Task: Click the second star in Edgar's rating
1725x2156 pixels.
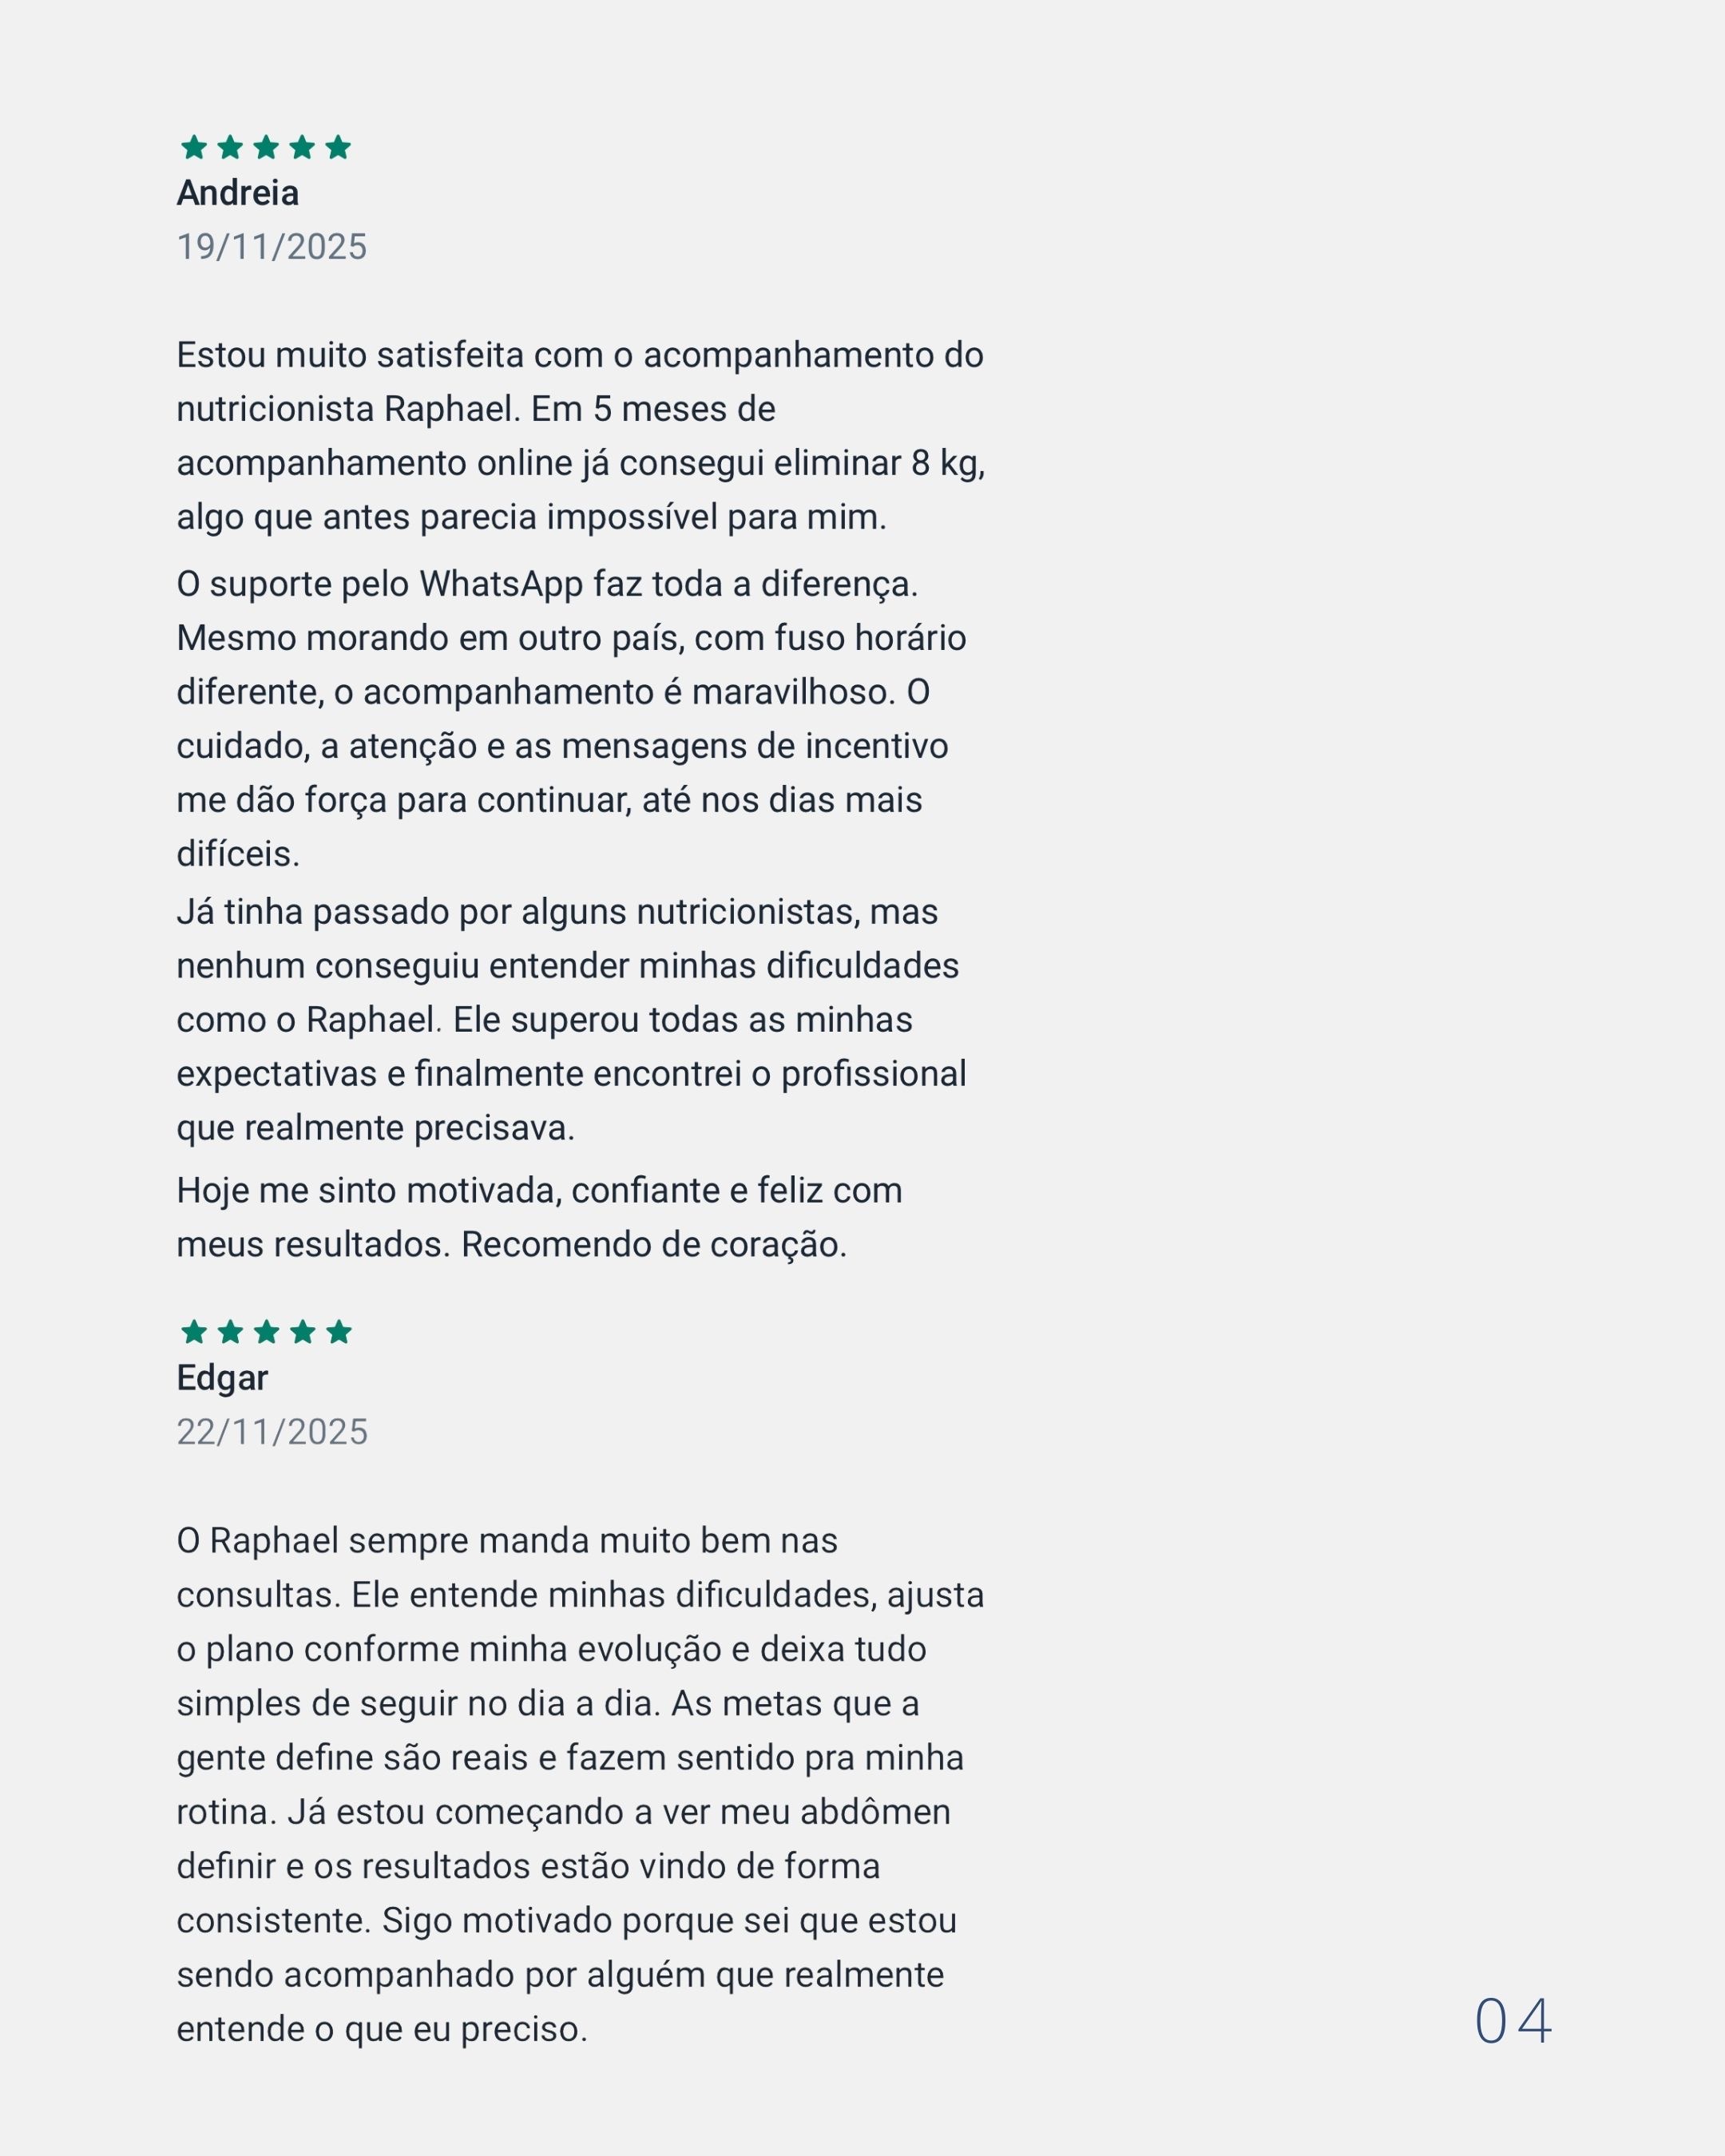Action: (230, 1331)
